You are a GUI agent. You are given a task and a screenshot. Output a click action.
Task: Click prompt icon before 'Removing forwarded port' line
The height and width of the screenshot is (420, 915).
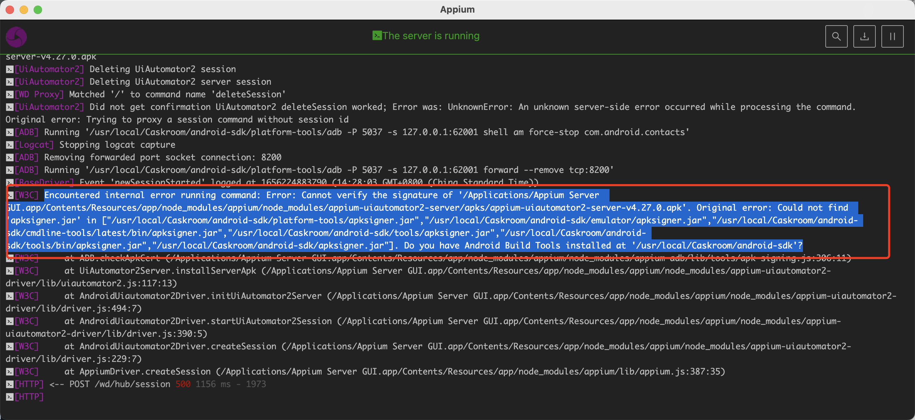pos(9,157)
